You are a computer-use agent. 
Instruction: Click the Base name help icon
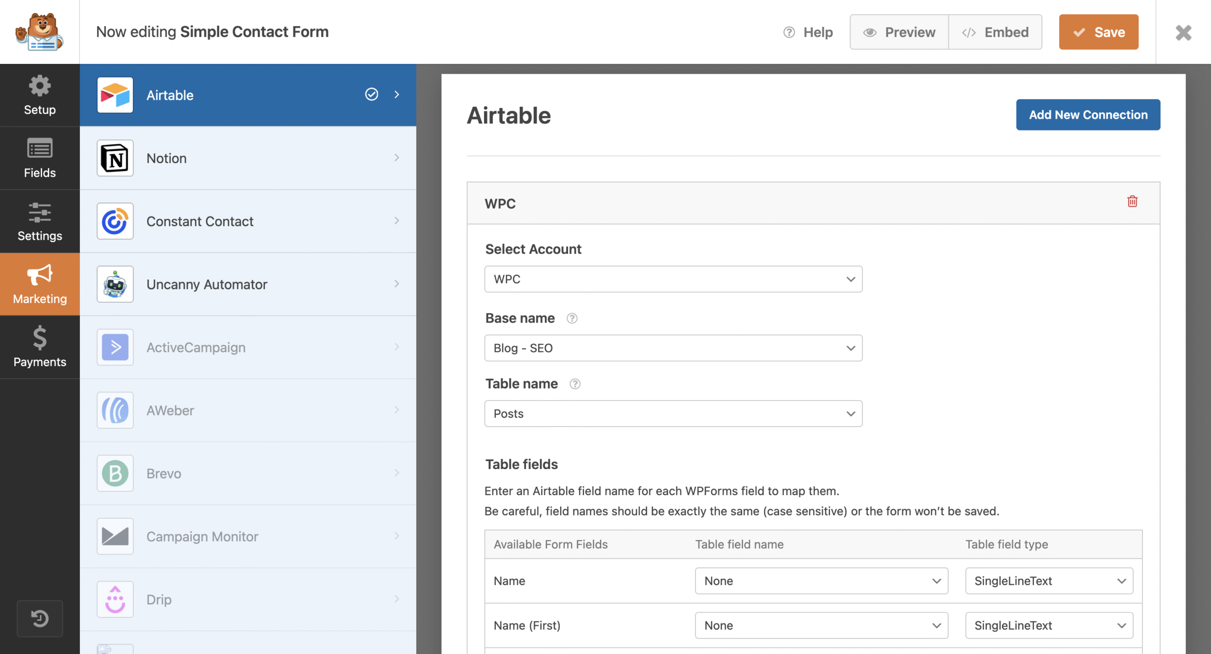pyautogui.click(x=572, y=318)
